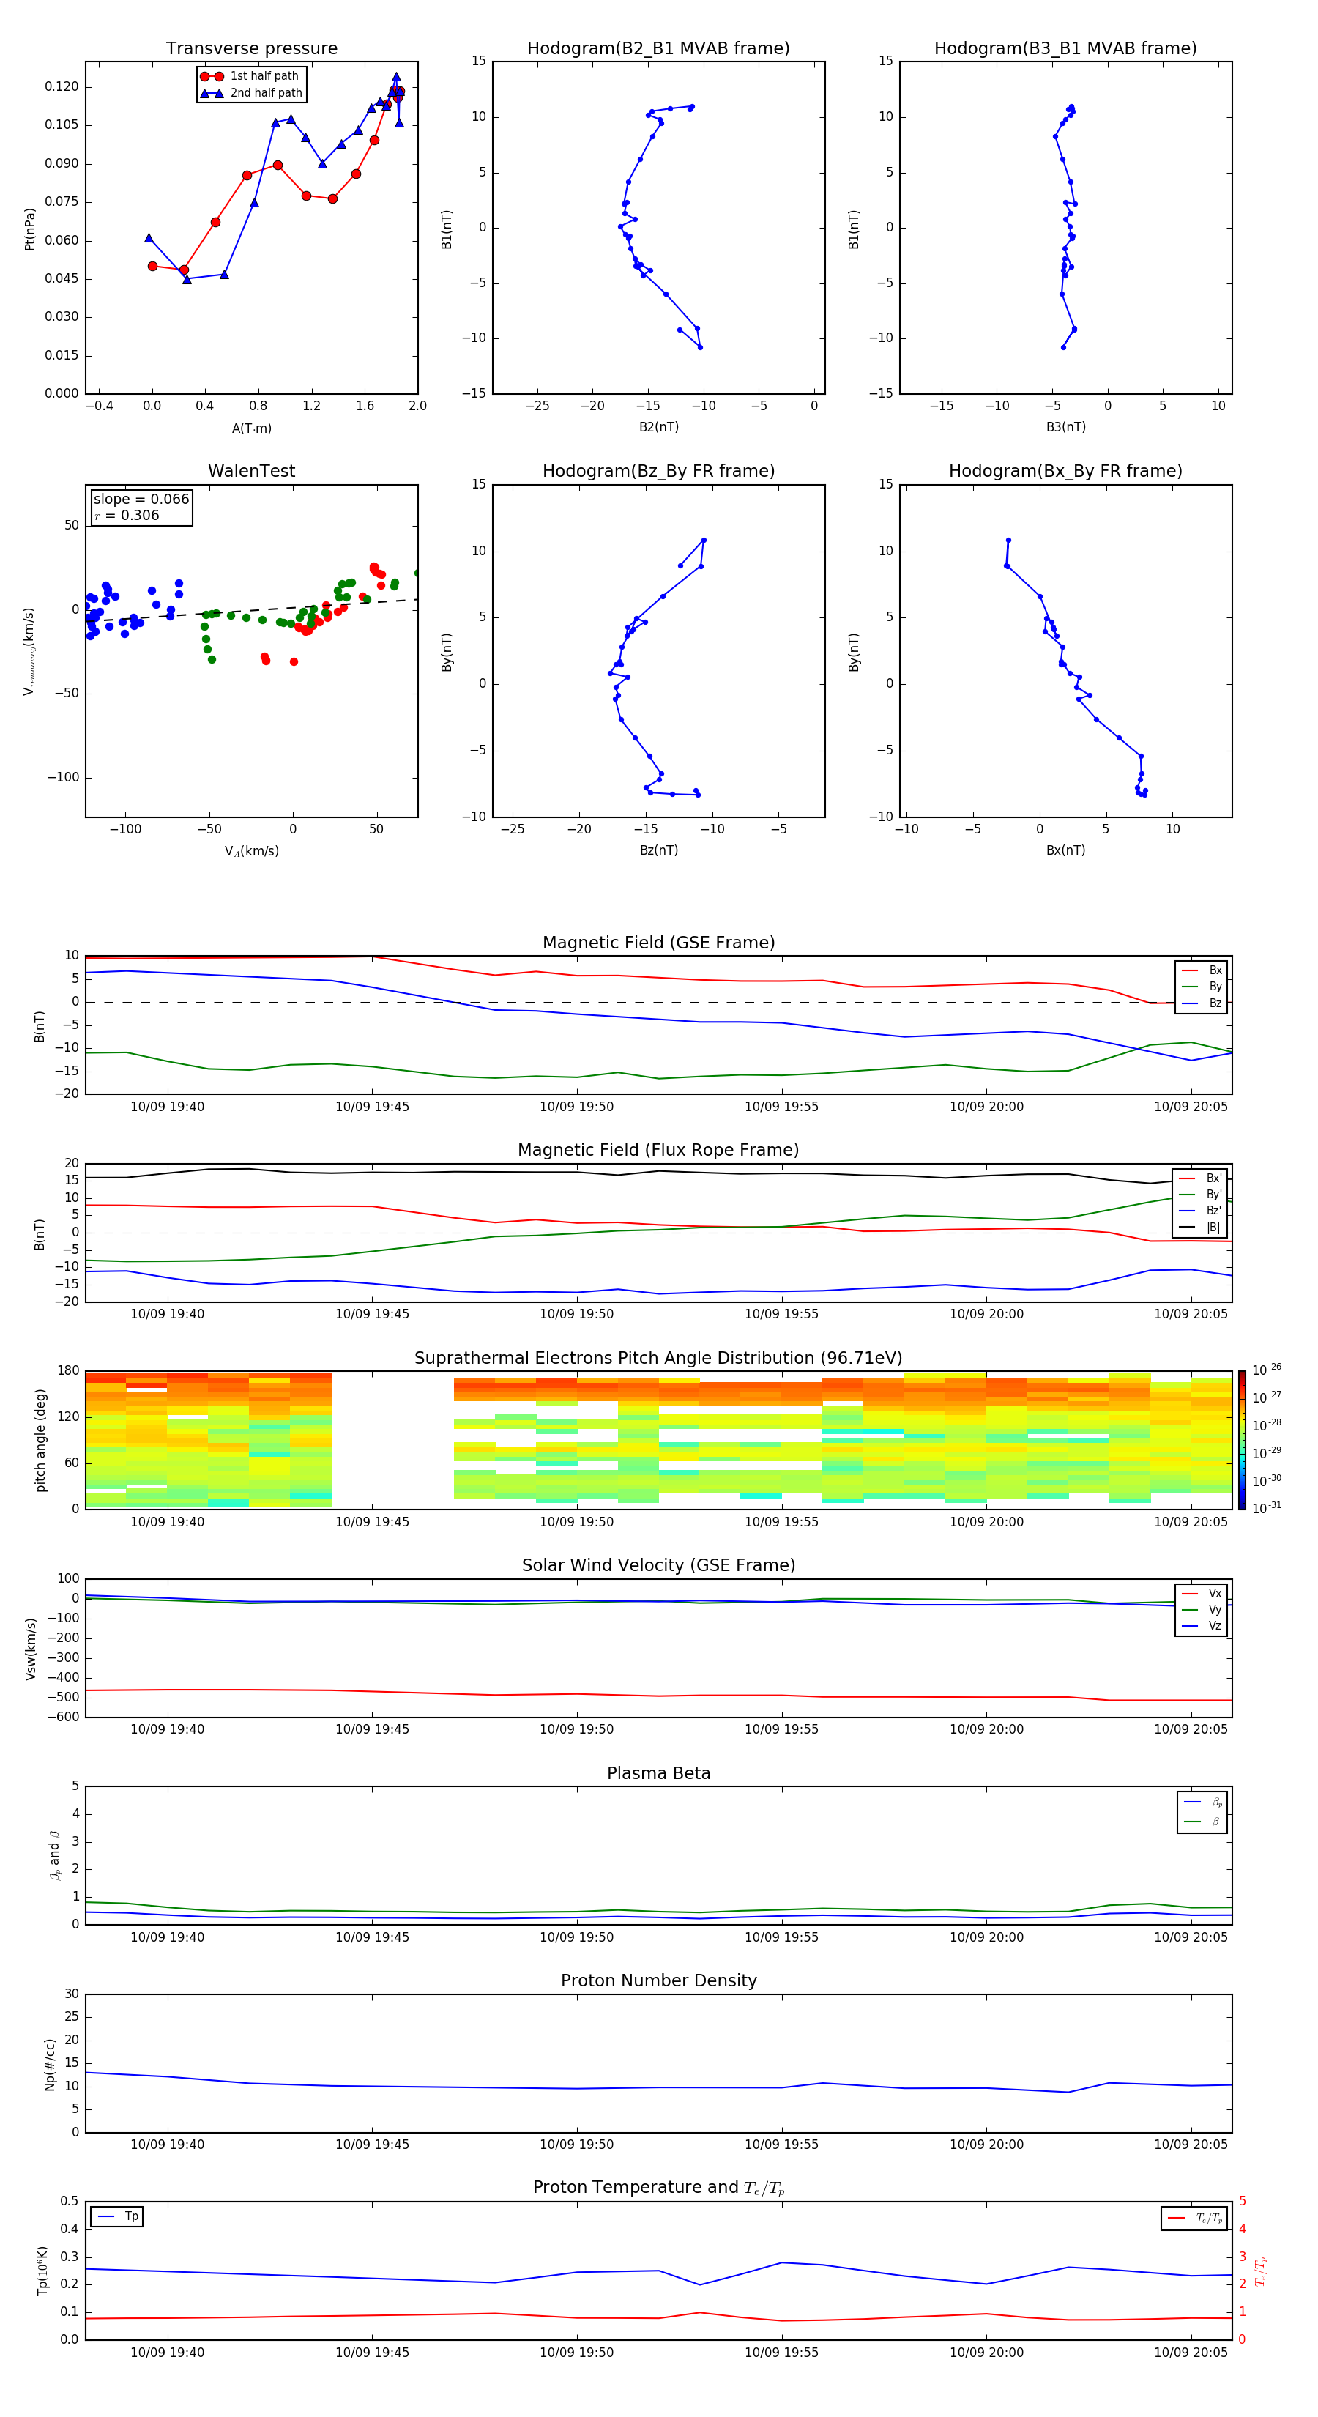Click the 'Bz(nT)' x-axis label
Screen dimensions: 1318x2417
pyautogui.click(x=658, y=850)
